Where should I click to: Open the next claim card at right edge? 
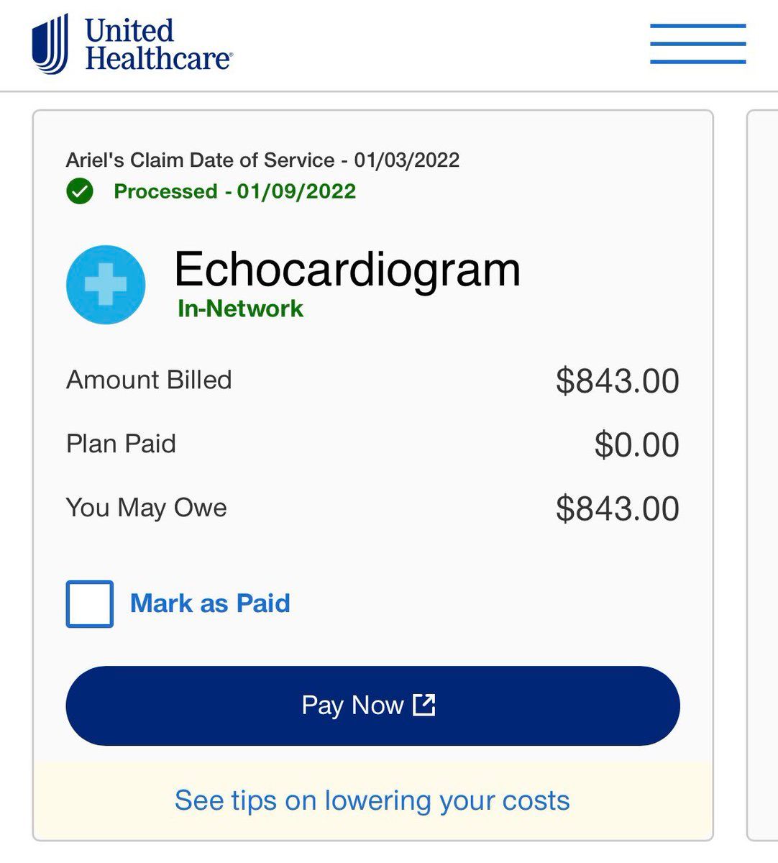tap(764, 475)
